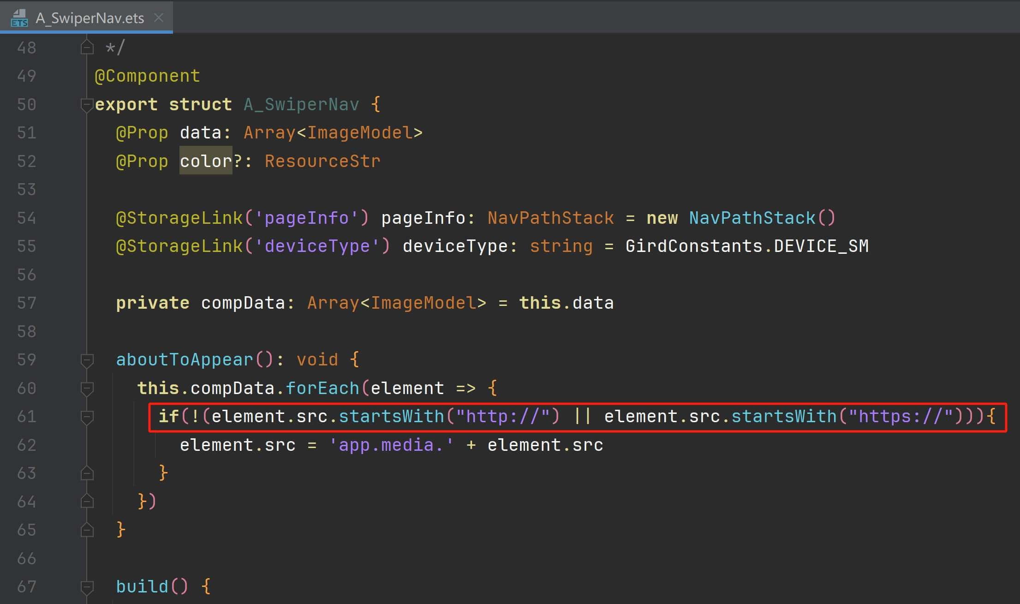
Task: Click the ResourceStr type on line 52
Action: (x=322, y=161)
